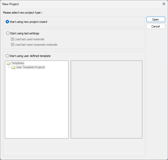The height and width of the screenshot is (160, 168).
Task: Enable the 'Start using user defined template' radio button
Action: point(7,56)
